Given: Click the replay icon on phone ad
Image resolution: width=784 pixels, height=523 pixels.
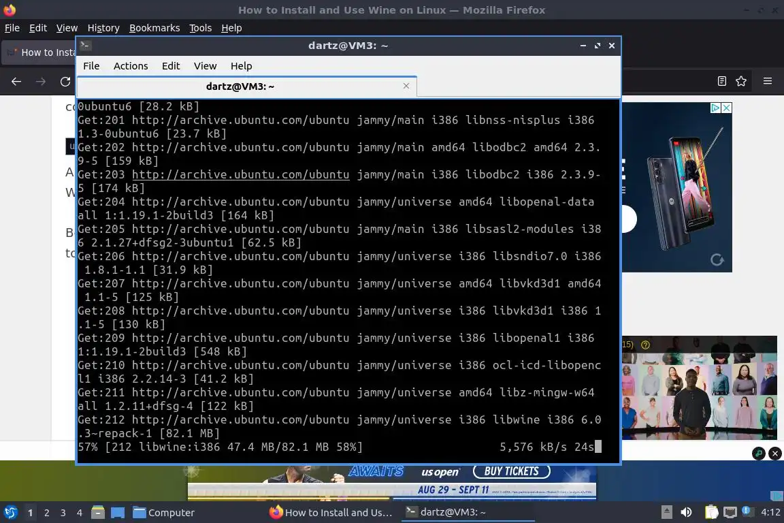Looking at the screenshot, I should click(x=717, y=259).
